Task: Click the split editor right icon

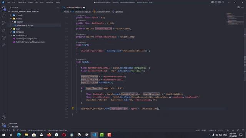Action: point(238,7)
